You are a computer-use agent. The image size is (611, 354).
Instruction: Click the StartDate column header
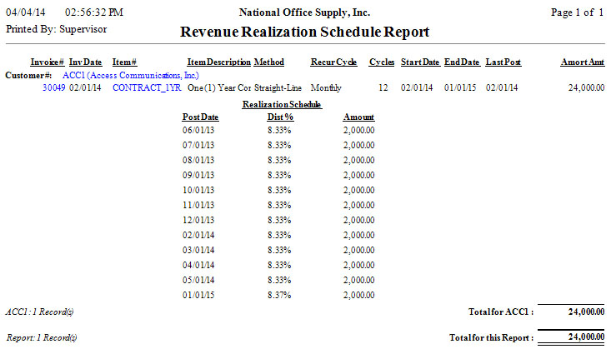(419, 62)
